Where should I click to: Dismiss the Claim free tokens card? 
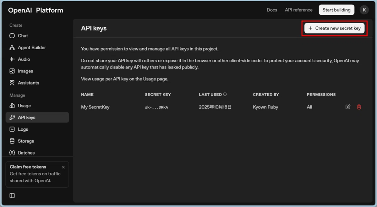63,167
